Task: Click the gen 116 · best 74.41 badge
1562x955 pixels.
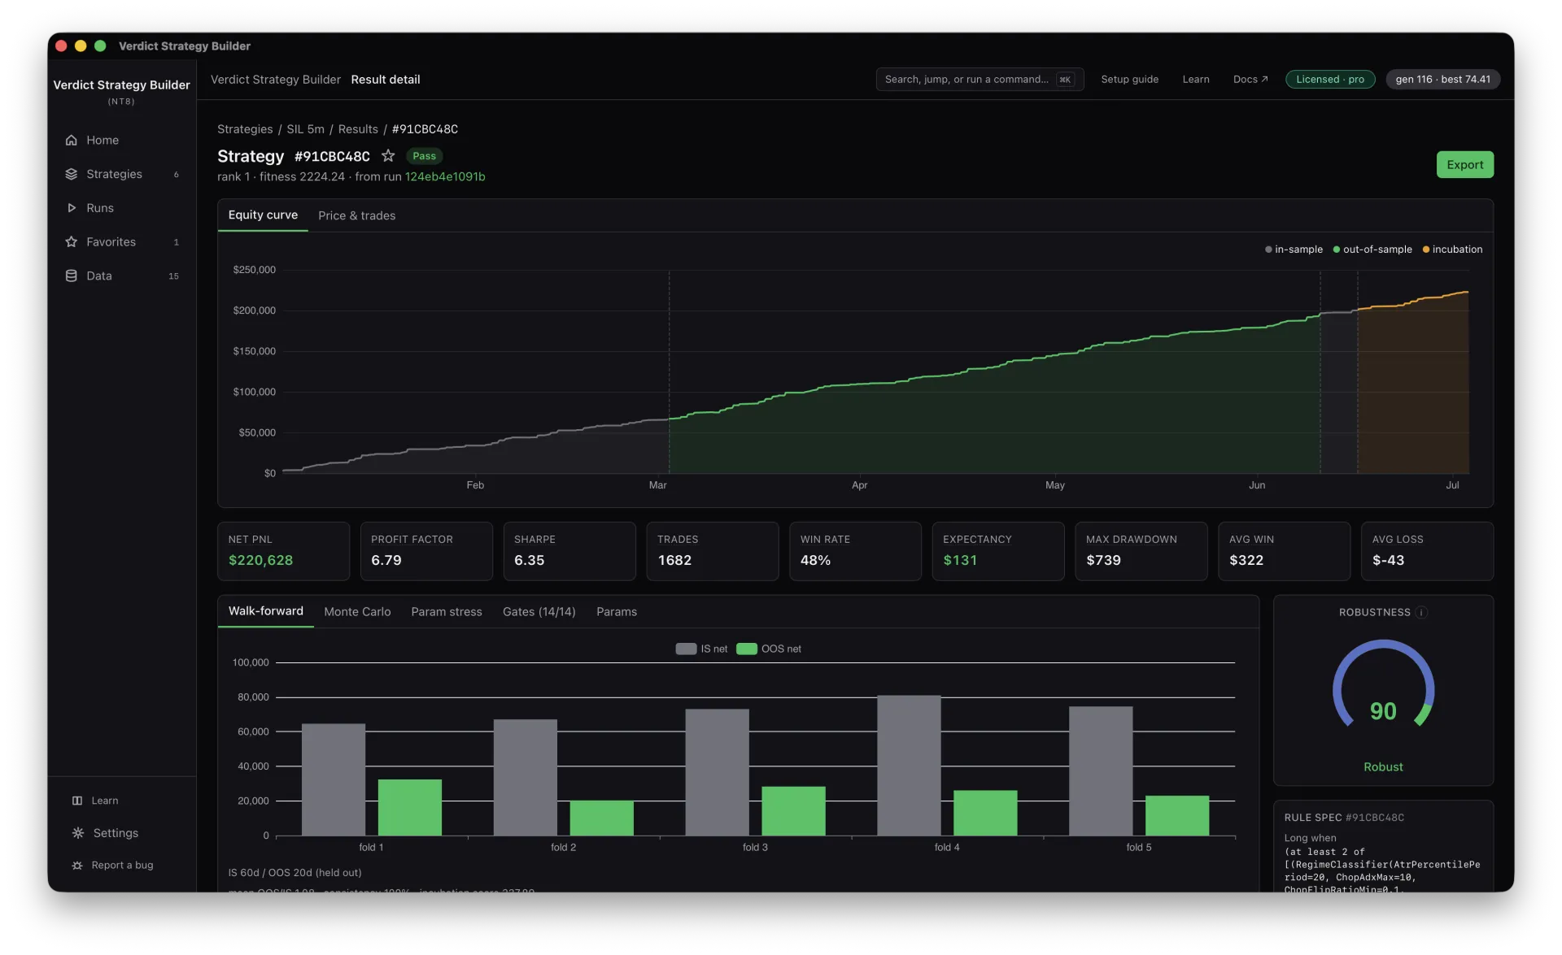Action: coord(1443,80)
